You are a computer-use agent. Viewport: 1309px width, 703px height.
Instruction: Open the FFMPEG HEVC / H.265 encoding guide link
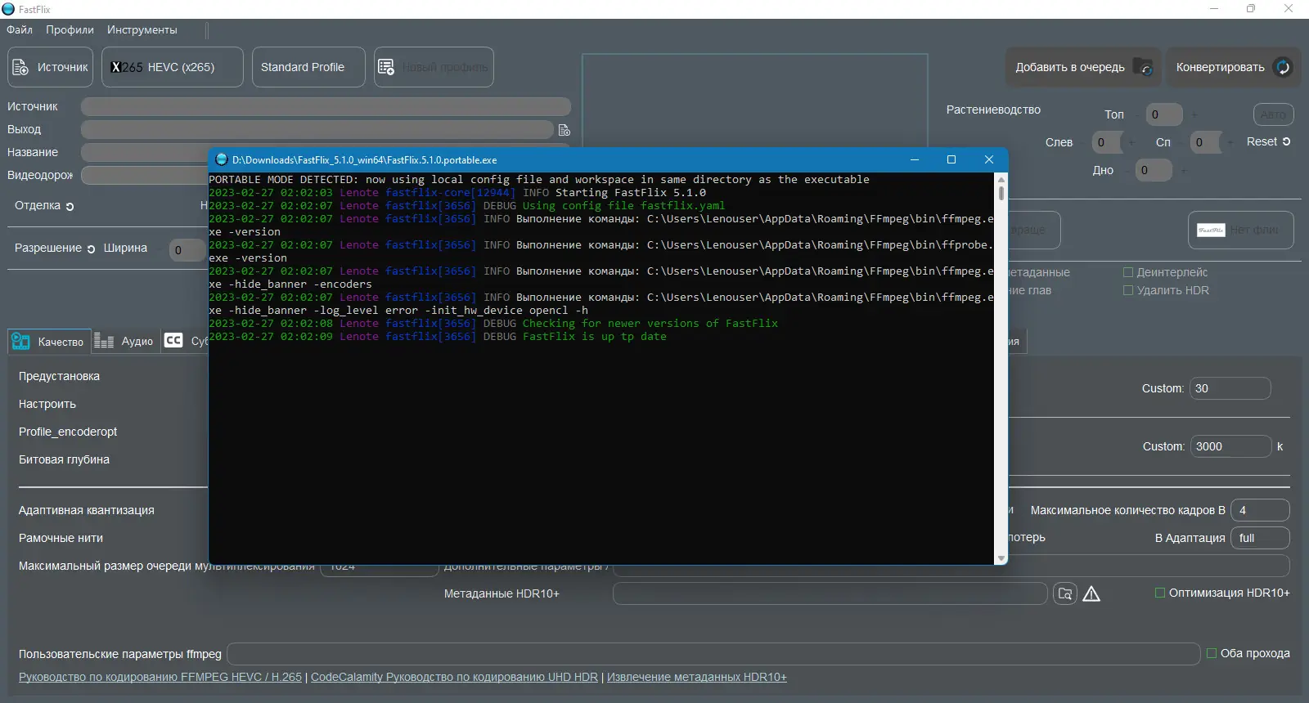[x=160, y=677]
